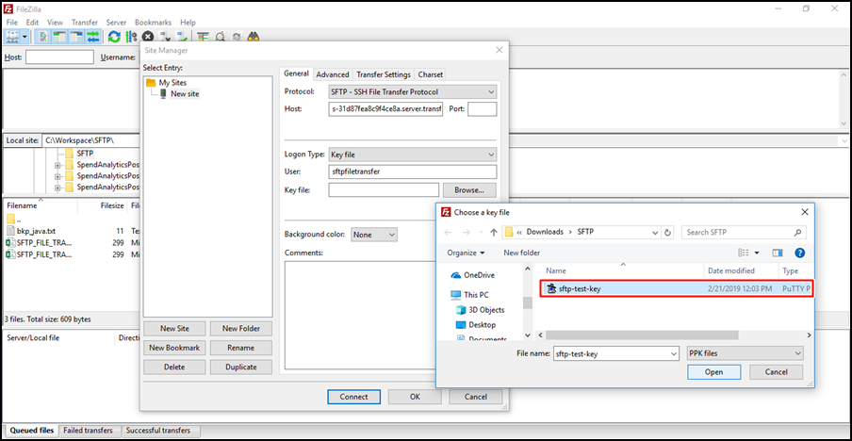Open the Server menu
852x441 pixels.
coord(116,23)
